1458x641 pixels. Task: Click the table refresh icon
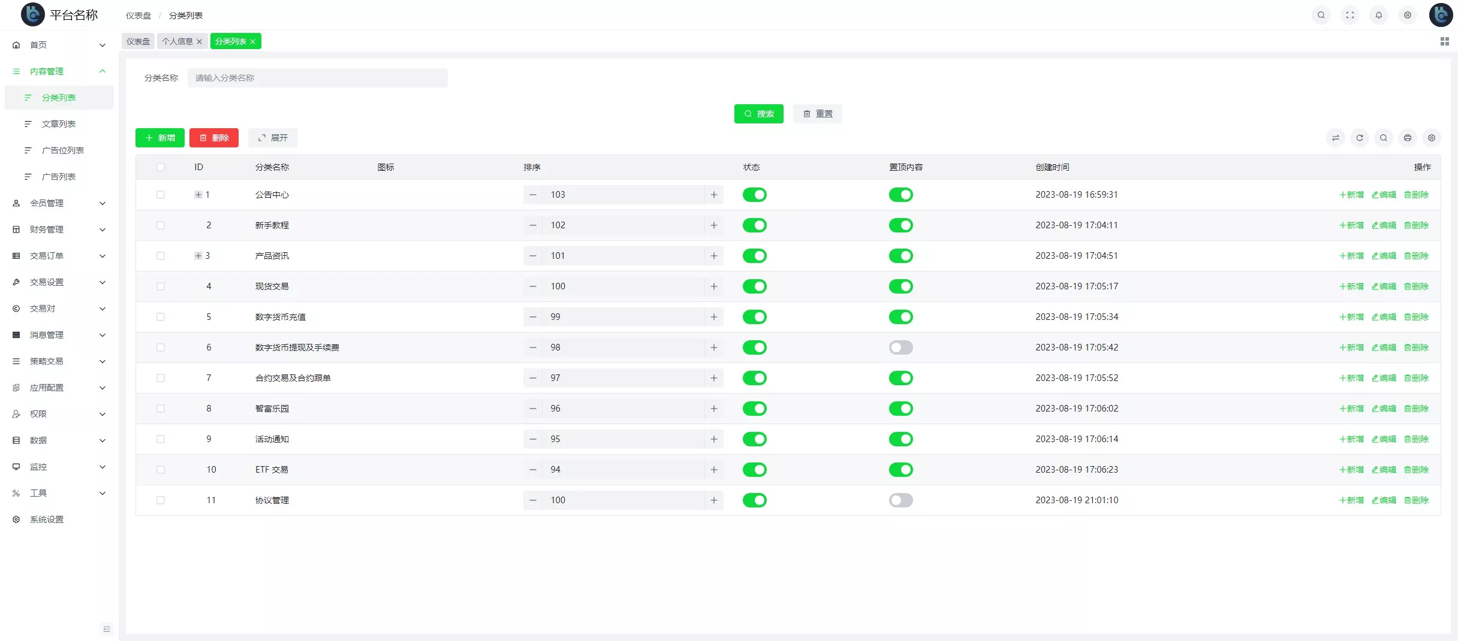[1360, 138]
